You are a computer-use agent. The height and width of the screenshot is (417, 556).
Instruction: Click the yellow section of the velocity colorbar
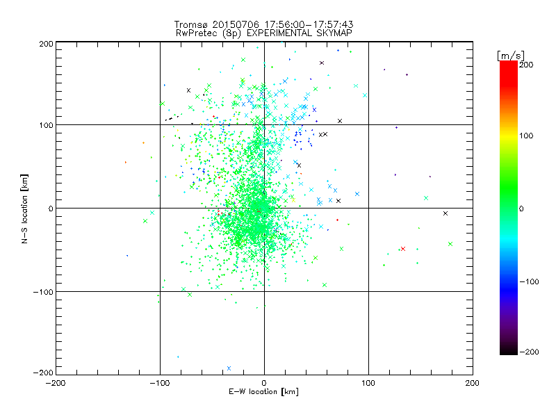pos(509,136)
